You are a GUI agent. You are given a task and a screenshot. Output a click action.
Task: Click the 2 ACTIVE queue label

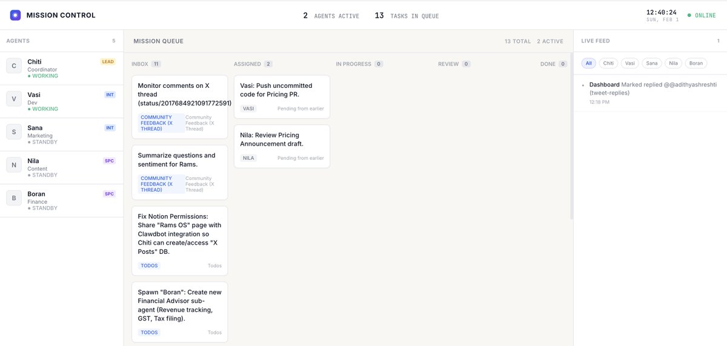pyautogui.click(x=550, y=41)
